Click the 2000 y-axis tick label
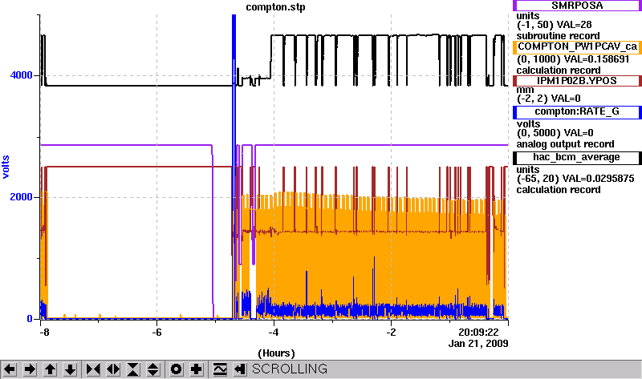This screenshot has width=642, height=379. [22, 197]
